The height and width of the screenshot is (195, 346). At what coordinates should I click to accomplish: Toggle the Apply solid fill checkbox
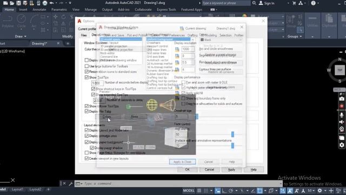(x=183, y=93)
